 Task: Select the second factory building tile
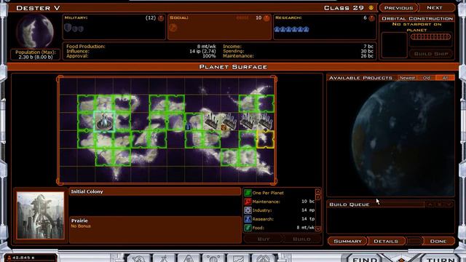(229, 122)
